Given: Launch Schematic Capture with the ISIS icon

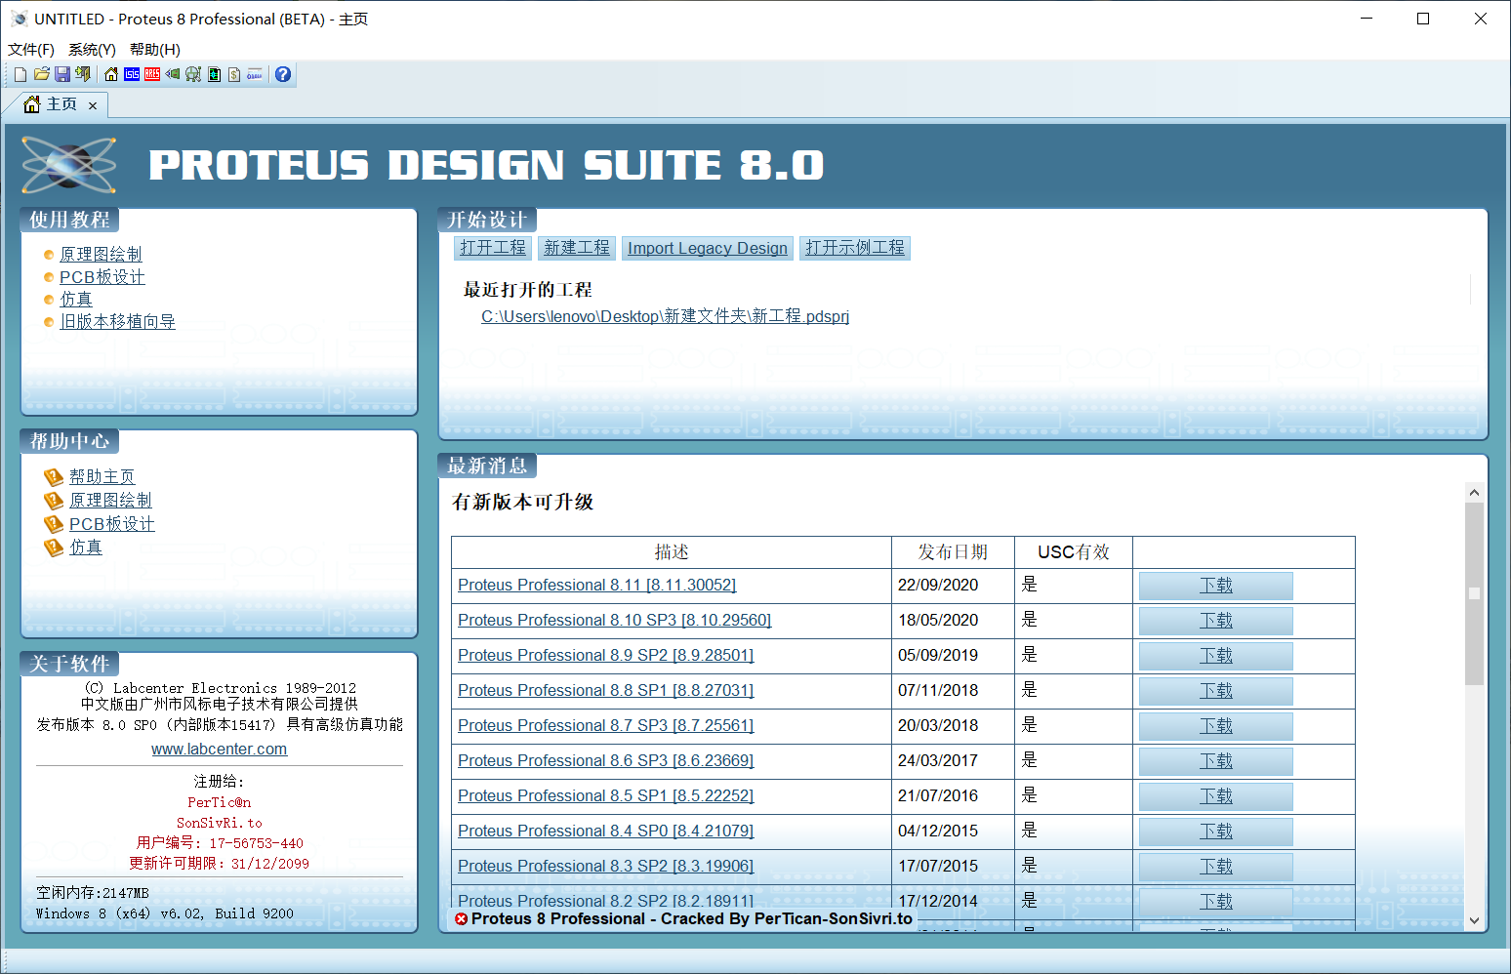Looking at the screenshot, I should click(x=133, y=73).
